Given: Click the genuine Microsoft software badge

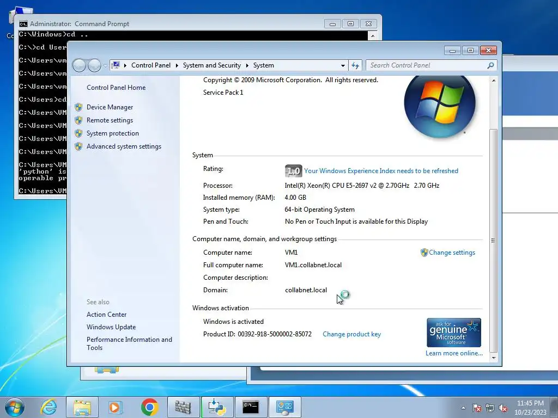Looking at the screenshot, I should 454,333.
